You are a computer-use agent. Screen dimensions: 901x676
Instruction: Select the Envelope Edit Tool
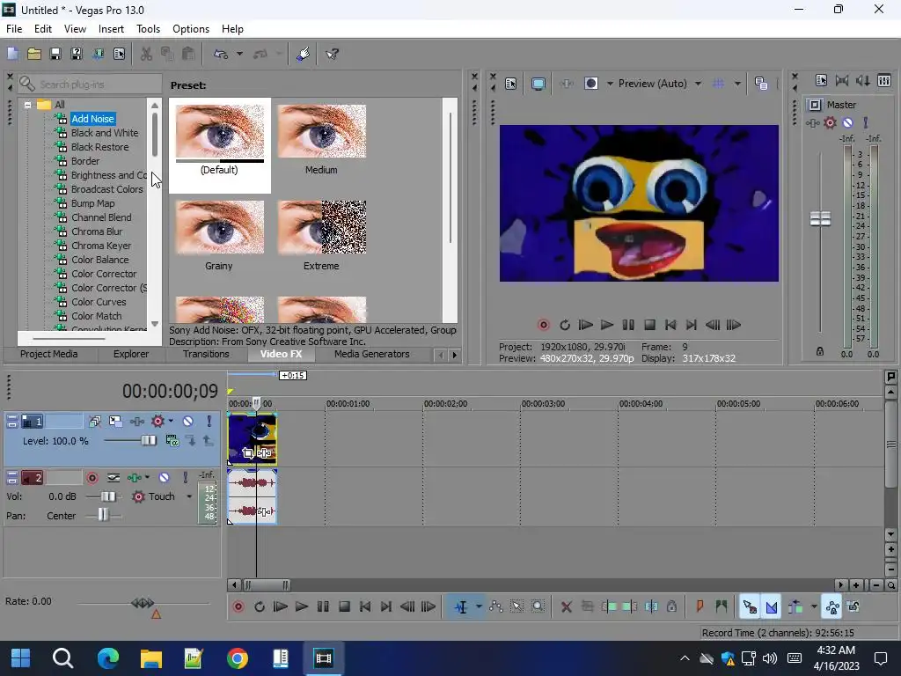coord(496,606)
